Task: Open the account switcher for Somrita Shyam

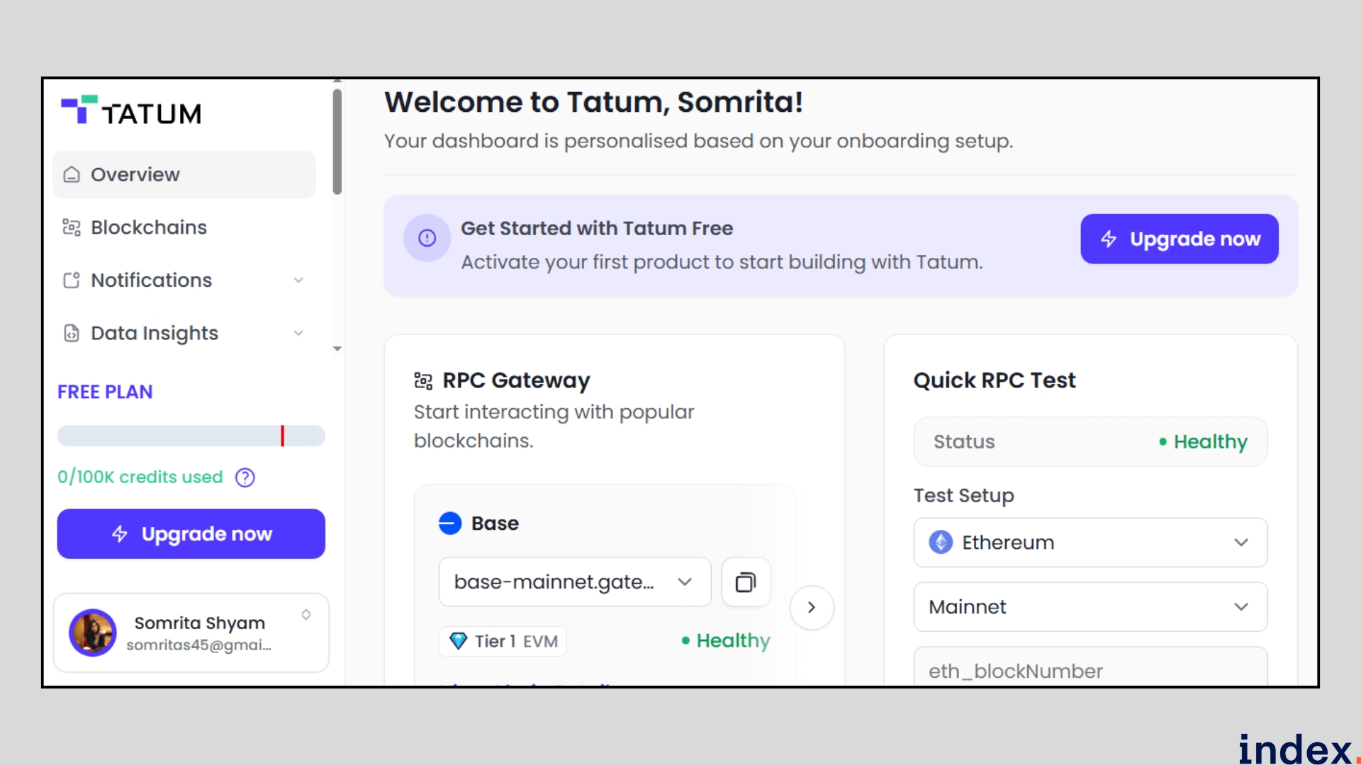Action: (x=307, y=616)
